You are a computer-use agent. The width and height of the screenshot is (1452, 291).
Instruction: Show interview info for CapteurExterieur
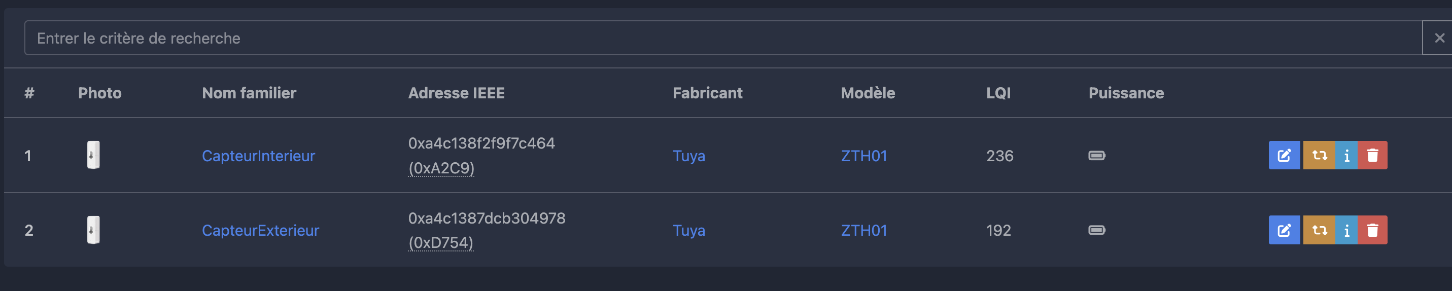point(1346,230)
